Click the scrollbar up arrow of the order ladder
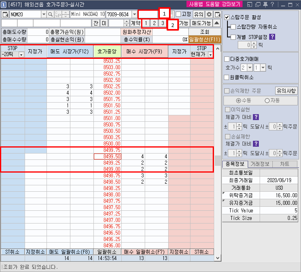Screen dimensions: 301x272 pos(217,49)
